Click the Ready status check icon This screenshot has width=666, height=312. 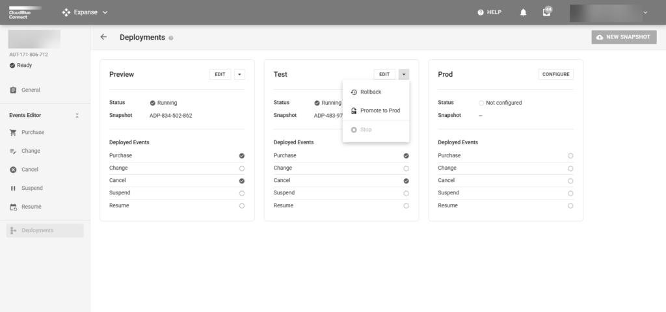(x=12, y=66)
